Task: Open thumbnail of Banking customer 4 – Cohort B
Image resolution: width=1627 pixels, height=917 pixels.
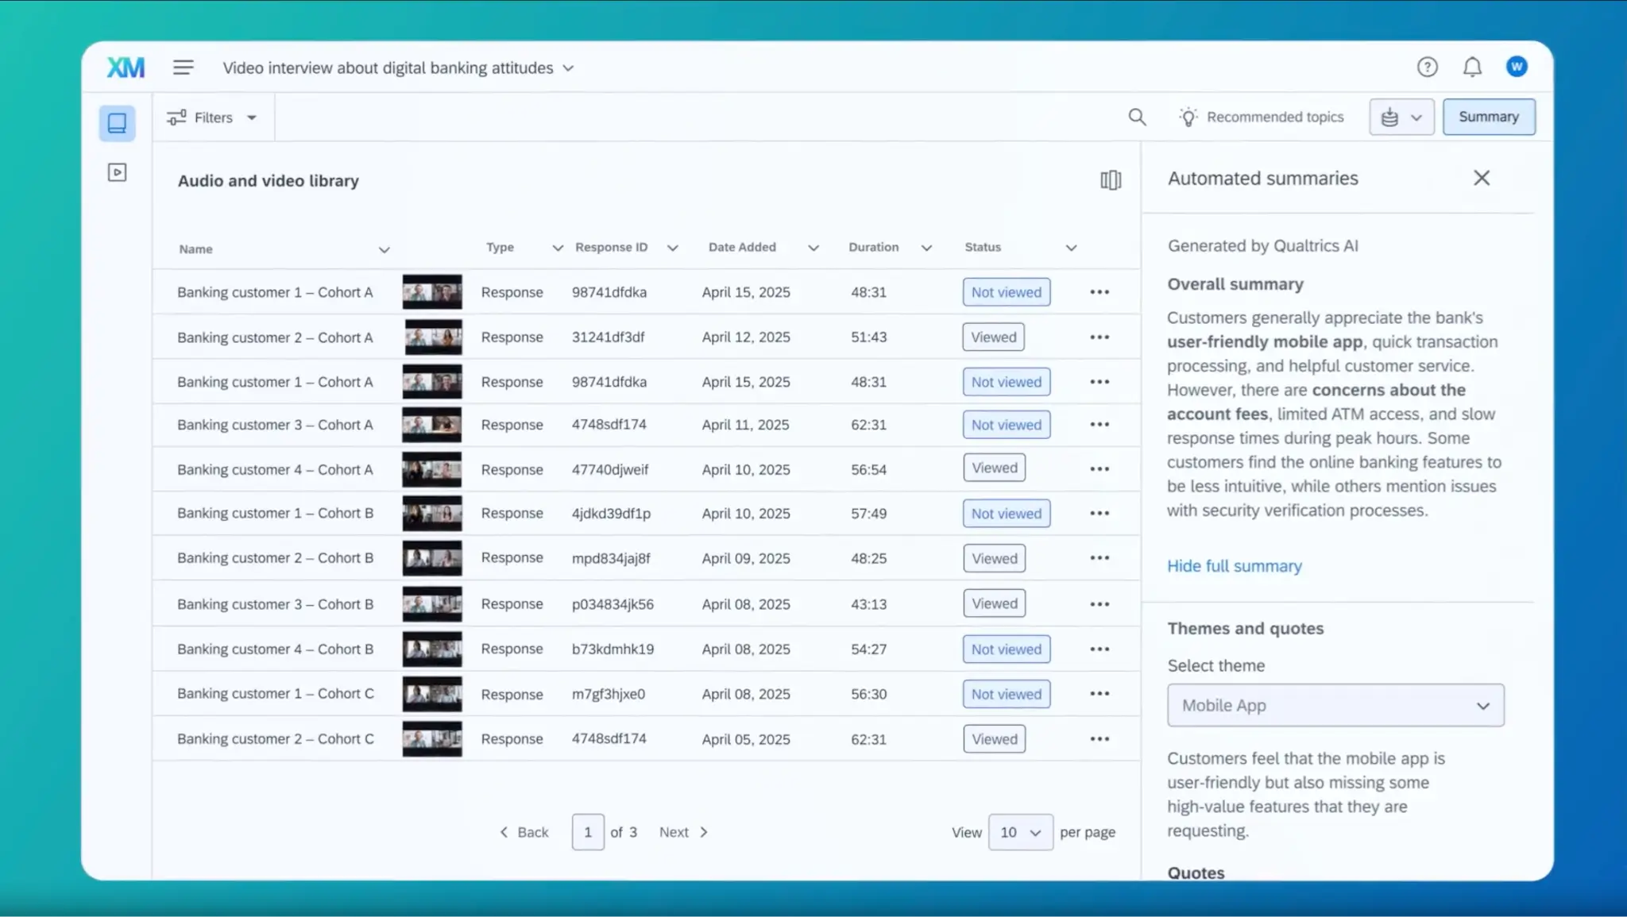Action: 432,649
